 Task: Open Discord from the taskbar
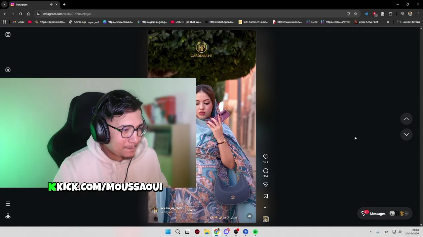coord(226,232)
